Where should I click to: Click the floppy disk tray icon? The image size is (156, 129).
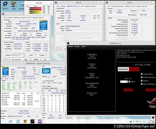click(131, 121)
